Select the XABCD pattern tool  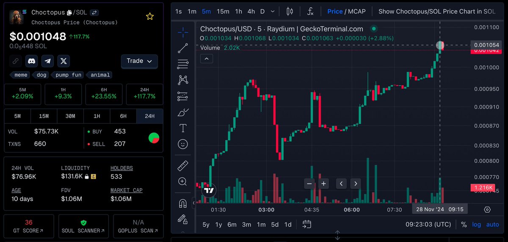pos(183,80)
